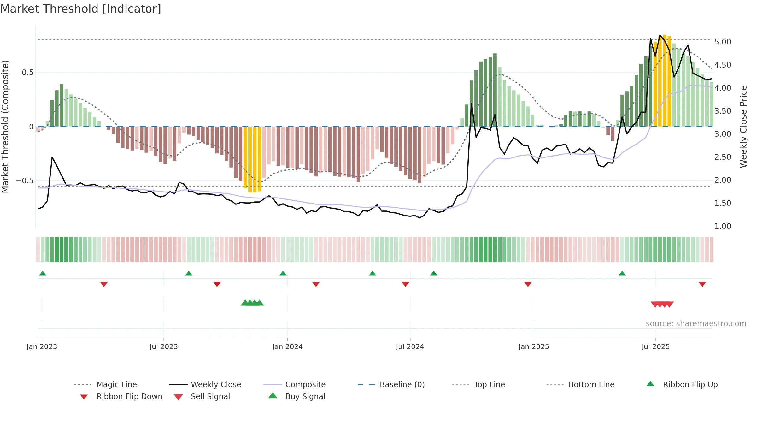Toggle the Composite legend entry
Viewport: 757px width, 426px height.
pos(295,384)
